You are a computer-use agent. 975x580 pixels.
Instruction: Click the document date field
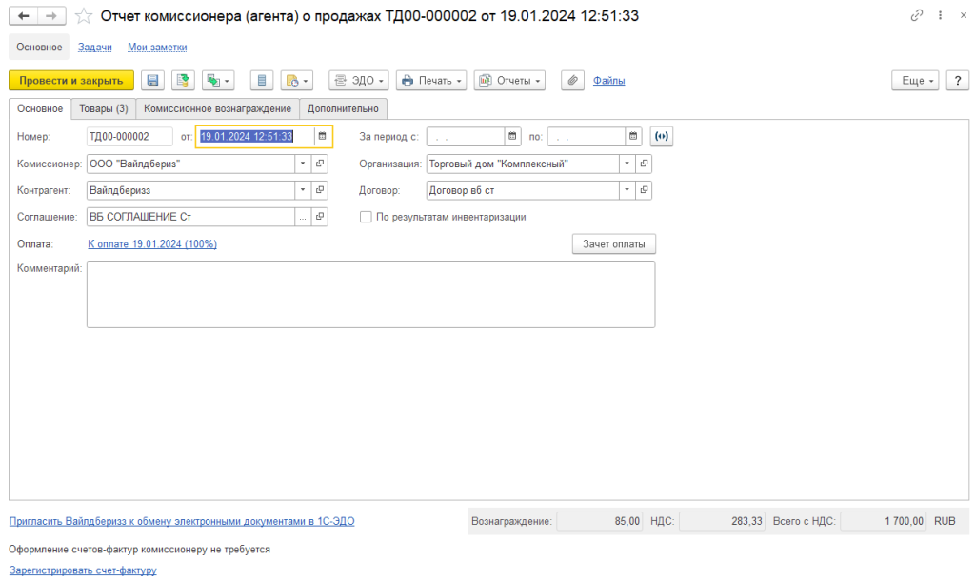click(255, 137)
